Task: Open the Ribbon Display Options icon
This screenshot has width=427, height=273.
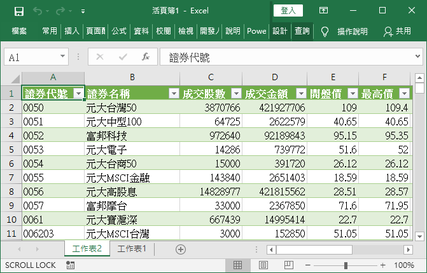Action: click(x=323, y=11)
